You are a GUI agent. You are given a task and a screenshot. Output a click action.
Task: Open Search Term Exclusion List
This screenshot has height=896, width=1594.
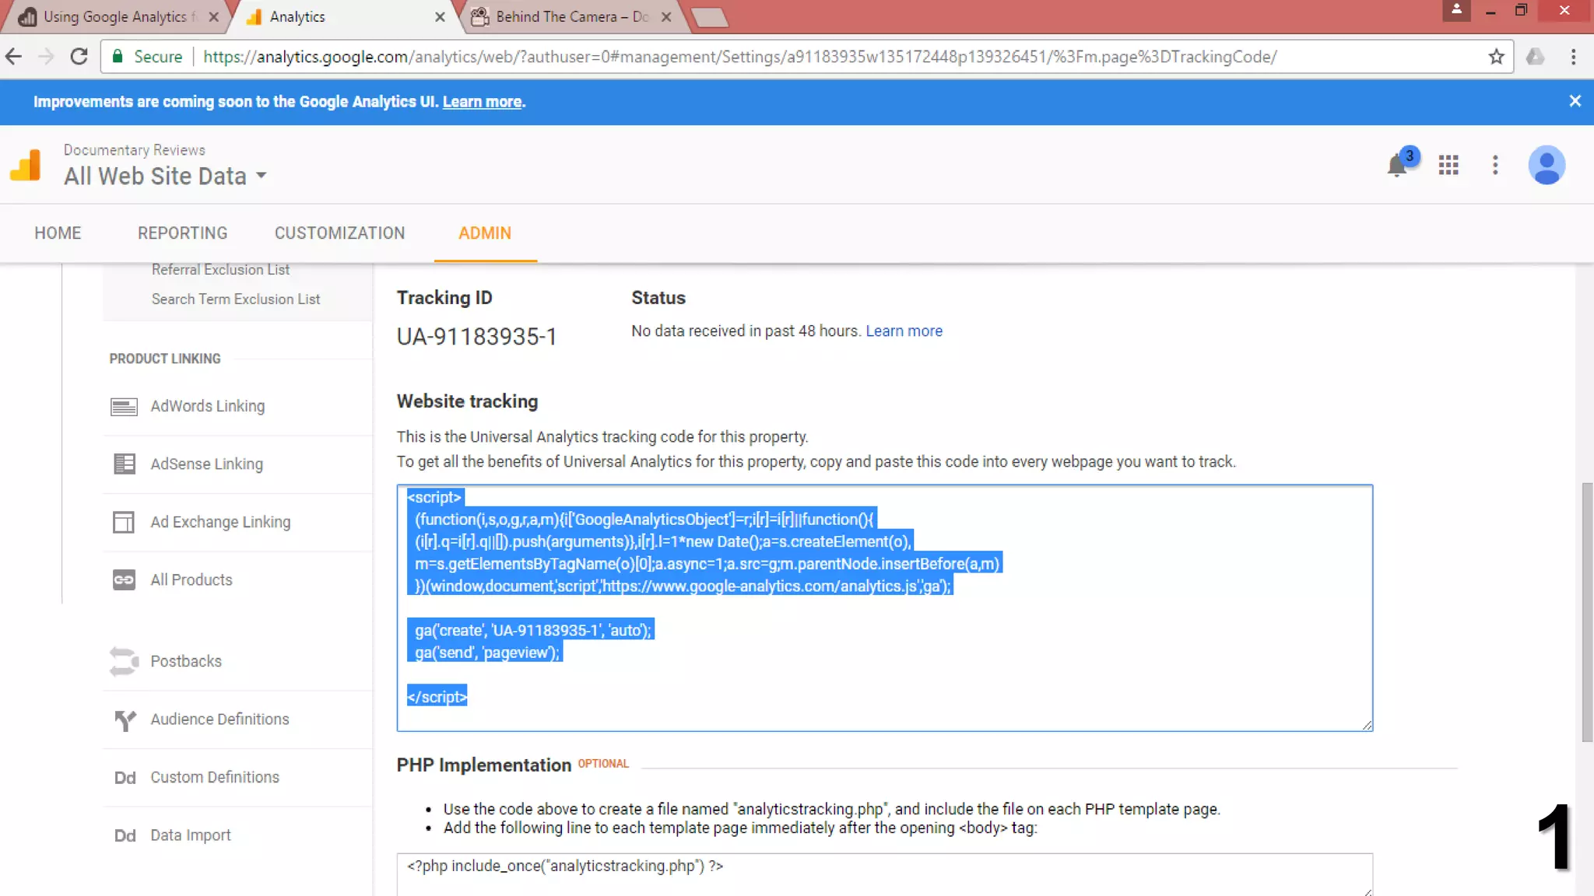point(236,299)
